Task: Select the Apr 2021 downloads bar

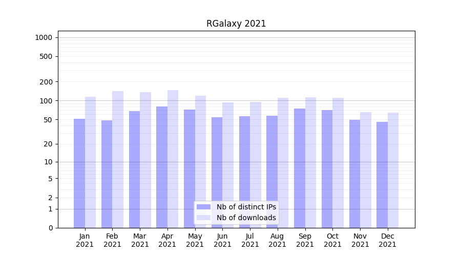Action: pos(173,159)
